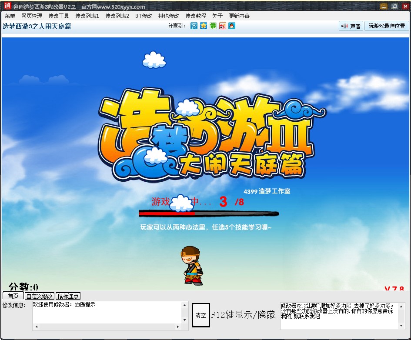Open the 菜单 menu
The height and width of the screenshot is (340, 411).
pyautogui.click(x=10, y=16)
